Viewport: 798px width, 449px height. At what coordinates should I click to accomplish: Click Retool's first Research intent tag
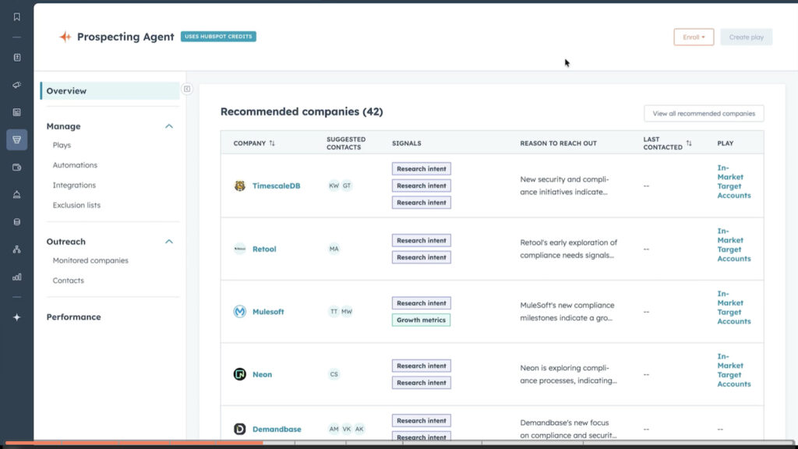[x=422, y=240]
